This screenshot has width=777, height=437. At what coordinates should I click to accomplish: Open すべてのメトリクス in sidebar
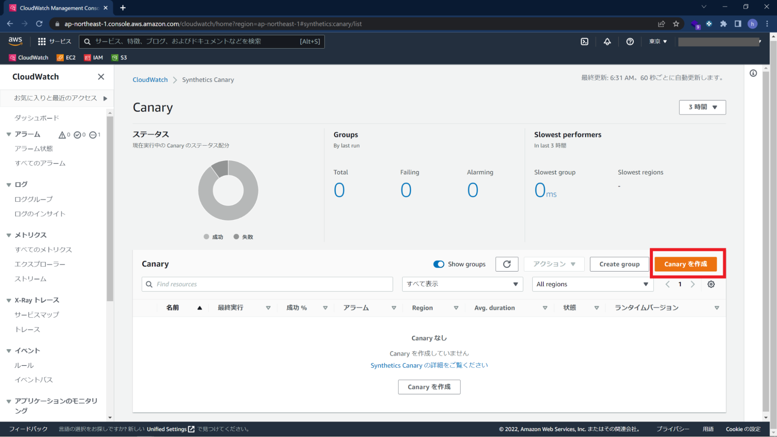(x=43, y=250)
